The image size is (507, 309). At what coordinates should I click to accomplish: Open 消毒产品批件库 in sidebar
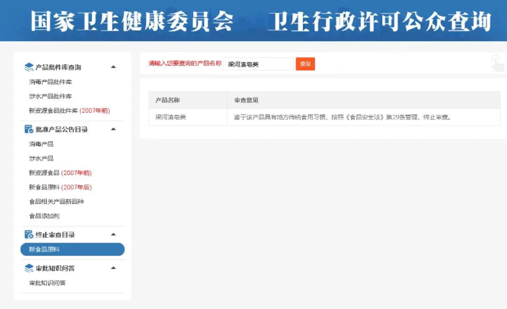pyautogui.click(x=50, y=82)
